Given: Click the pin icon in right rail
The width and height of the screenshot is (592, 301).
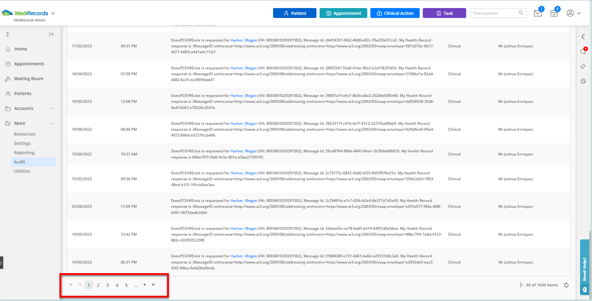Looking at the screenshot, I should coord(583,66).
